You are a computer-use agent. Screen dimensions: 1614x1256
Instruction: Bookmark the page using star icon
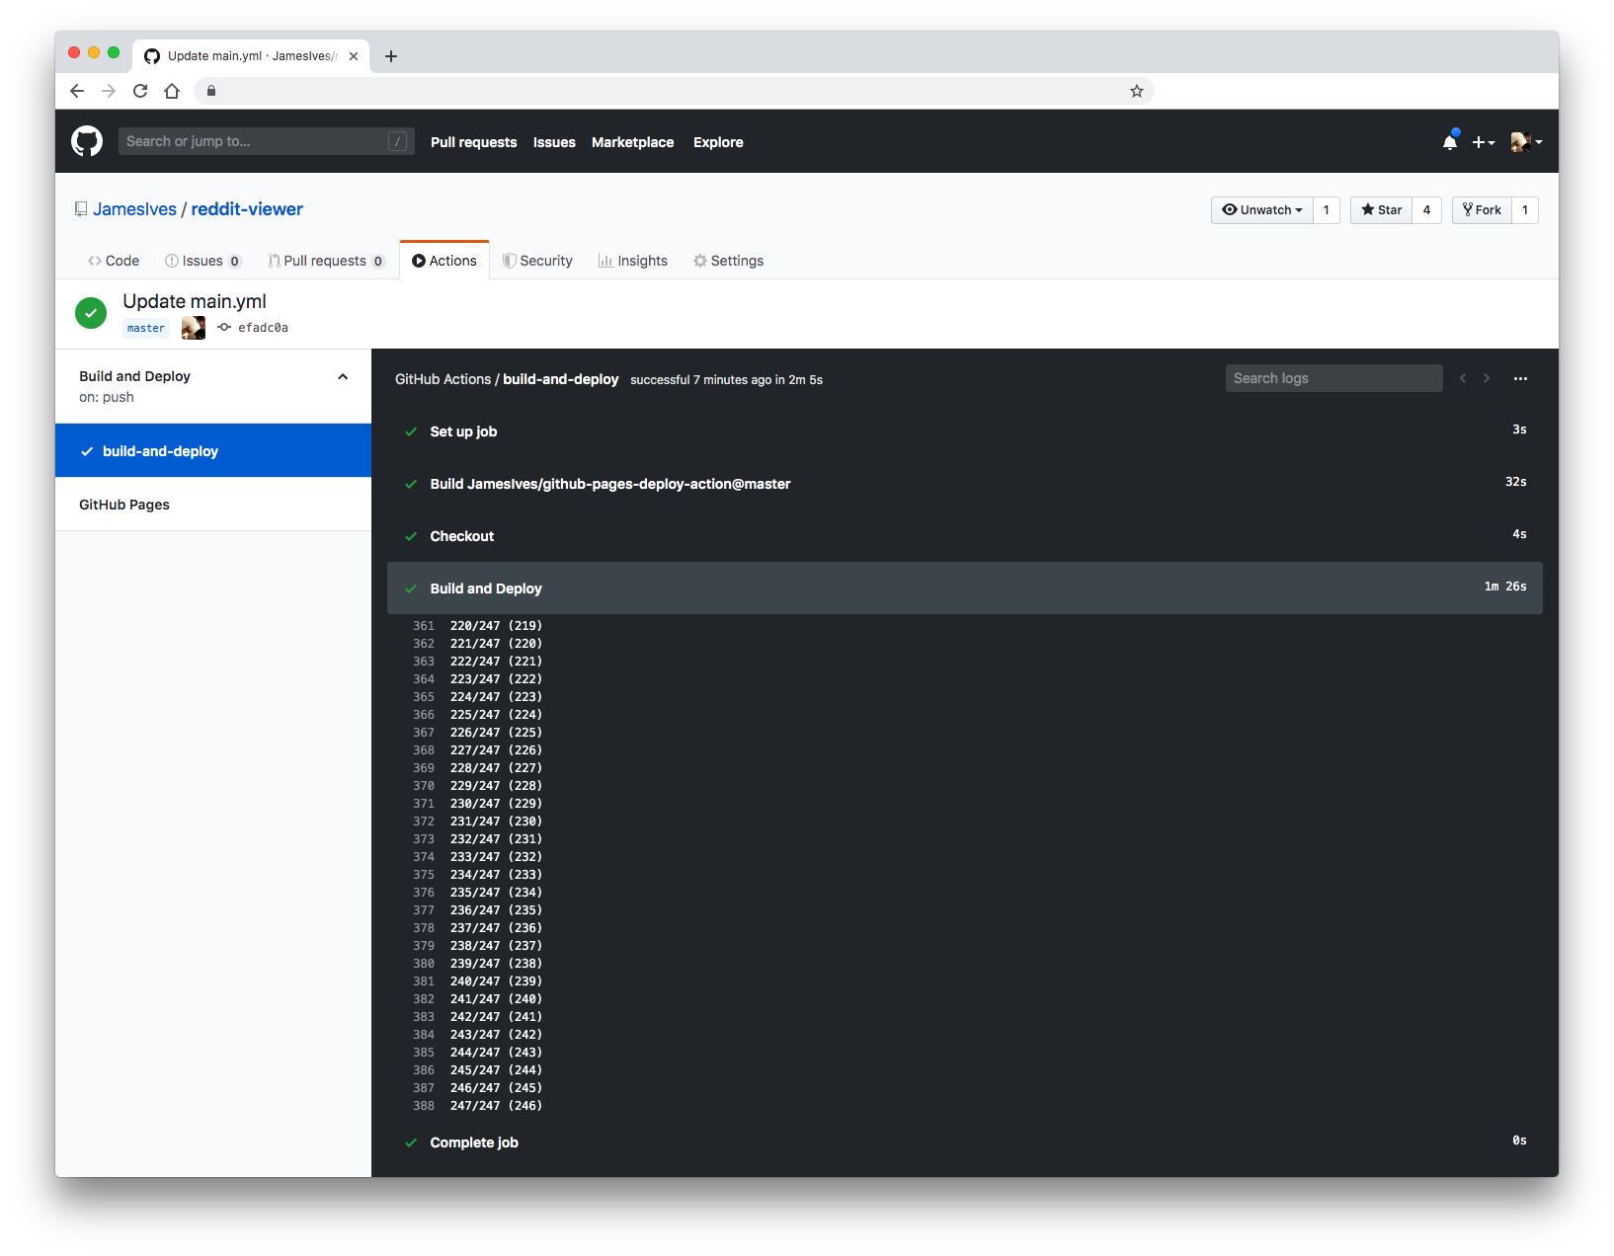[x=1137, y=91]
